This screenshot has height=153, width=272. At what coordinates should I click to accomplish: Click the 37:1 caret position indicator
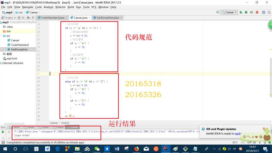[x=235, y=143]
